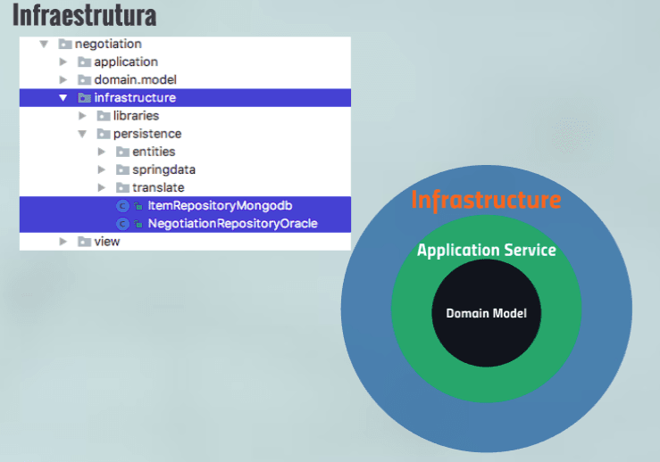Click the view folder icon
The width and height of the screenshot is (660, 462).
click(x=85, y=242)
